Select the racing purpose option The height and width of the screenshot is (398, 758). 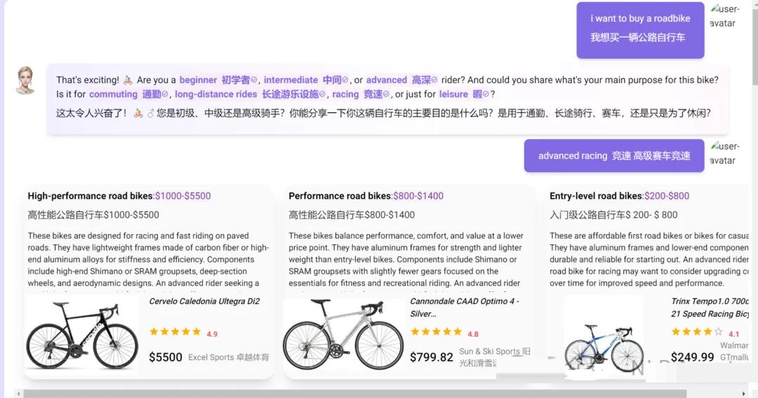coord(360,94)
